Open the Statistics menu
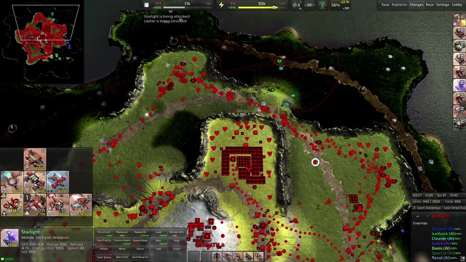Image resolution: width=466 pixels, height=262 pixels. [399, 5]
